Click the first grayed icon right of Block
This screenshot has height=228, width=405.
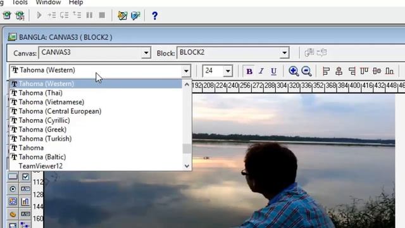pos(309,53)
